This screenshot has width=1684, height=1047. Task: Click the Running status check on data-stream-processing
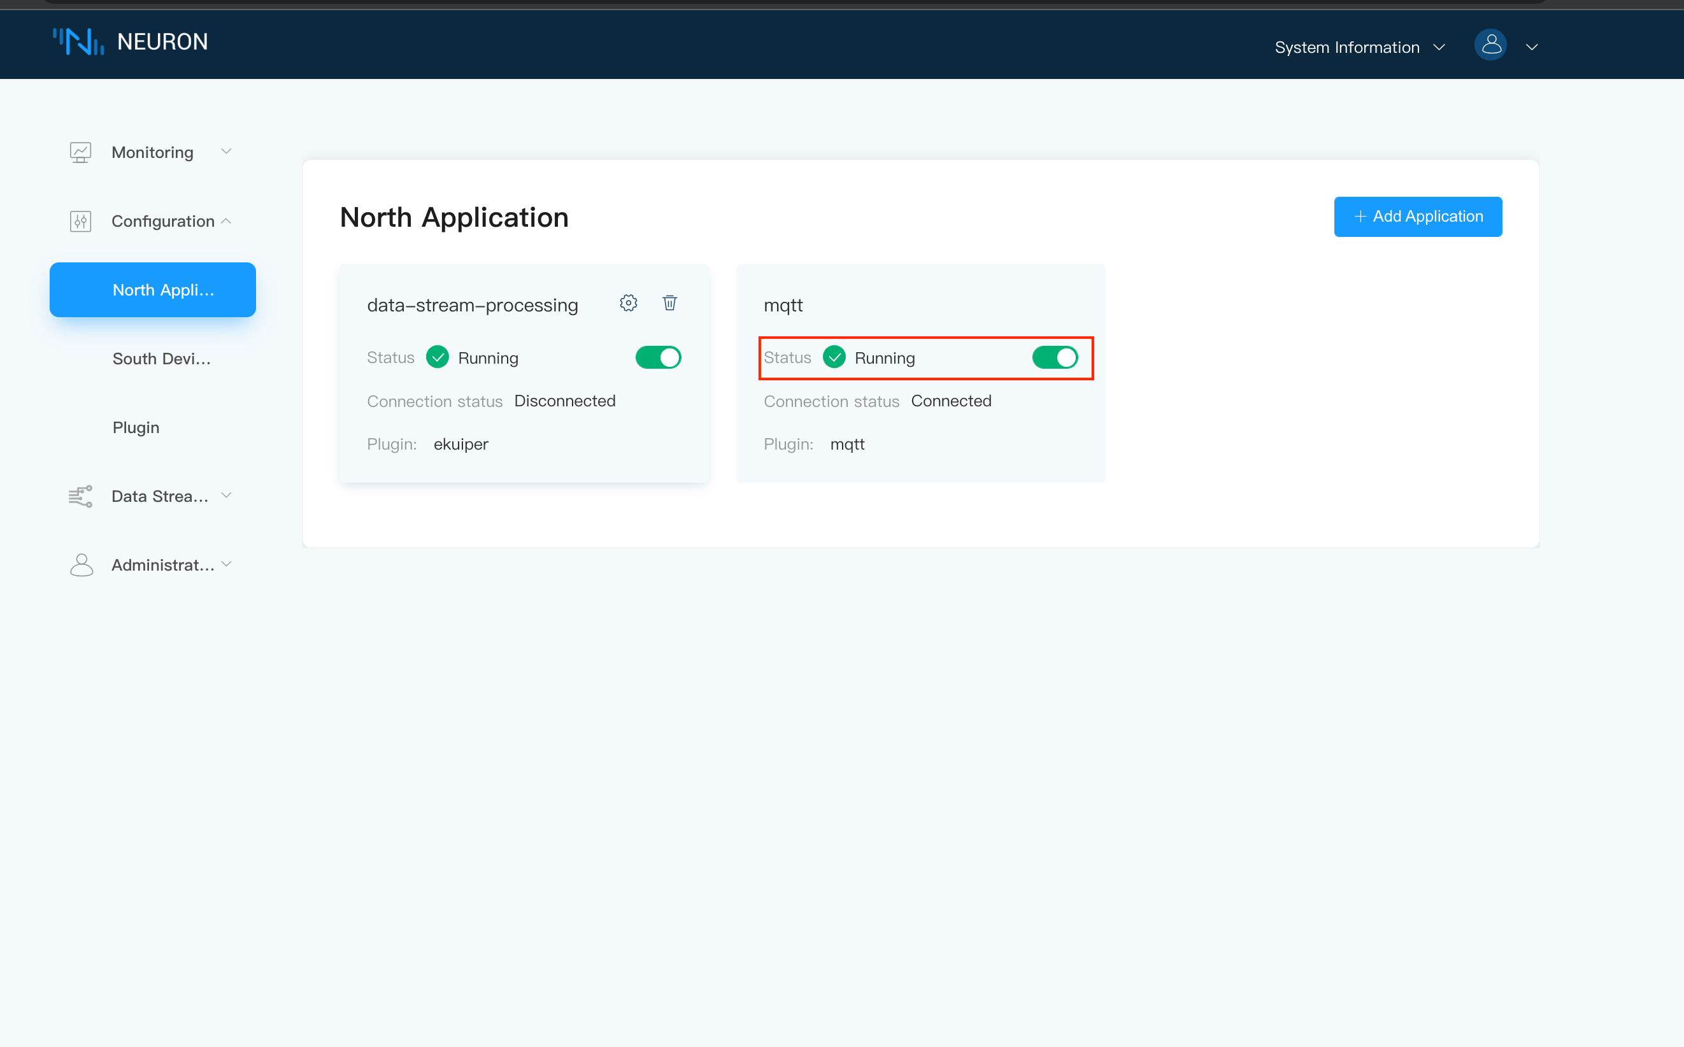tap(437, 357)
